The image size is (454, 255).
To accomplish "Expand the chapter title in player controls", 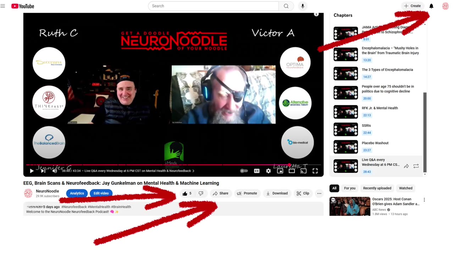I will point(139,171).
